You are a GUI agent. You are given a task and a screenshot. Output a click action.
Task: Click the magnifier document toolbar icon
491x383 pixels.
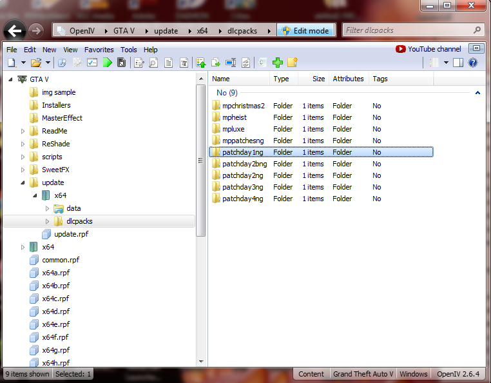click(153, 63)
